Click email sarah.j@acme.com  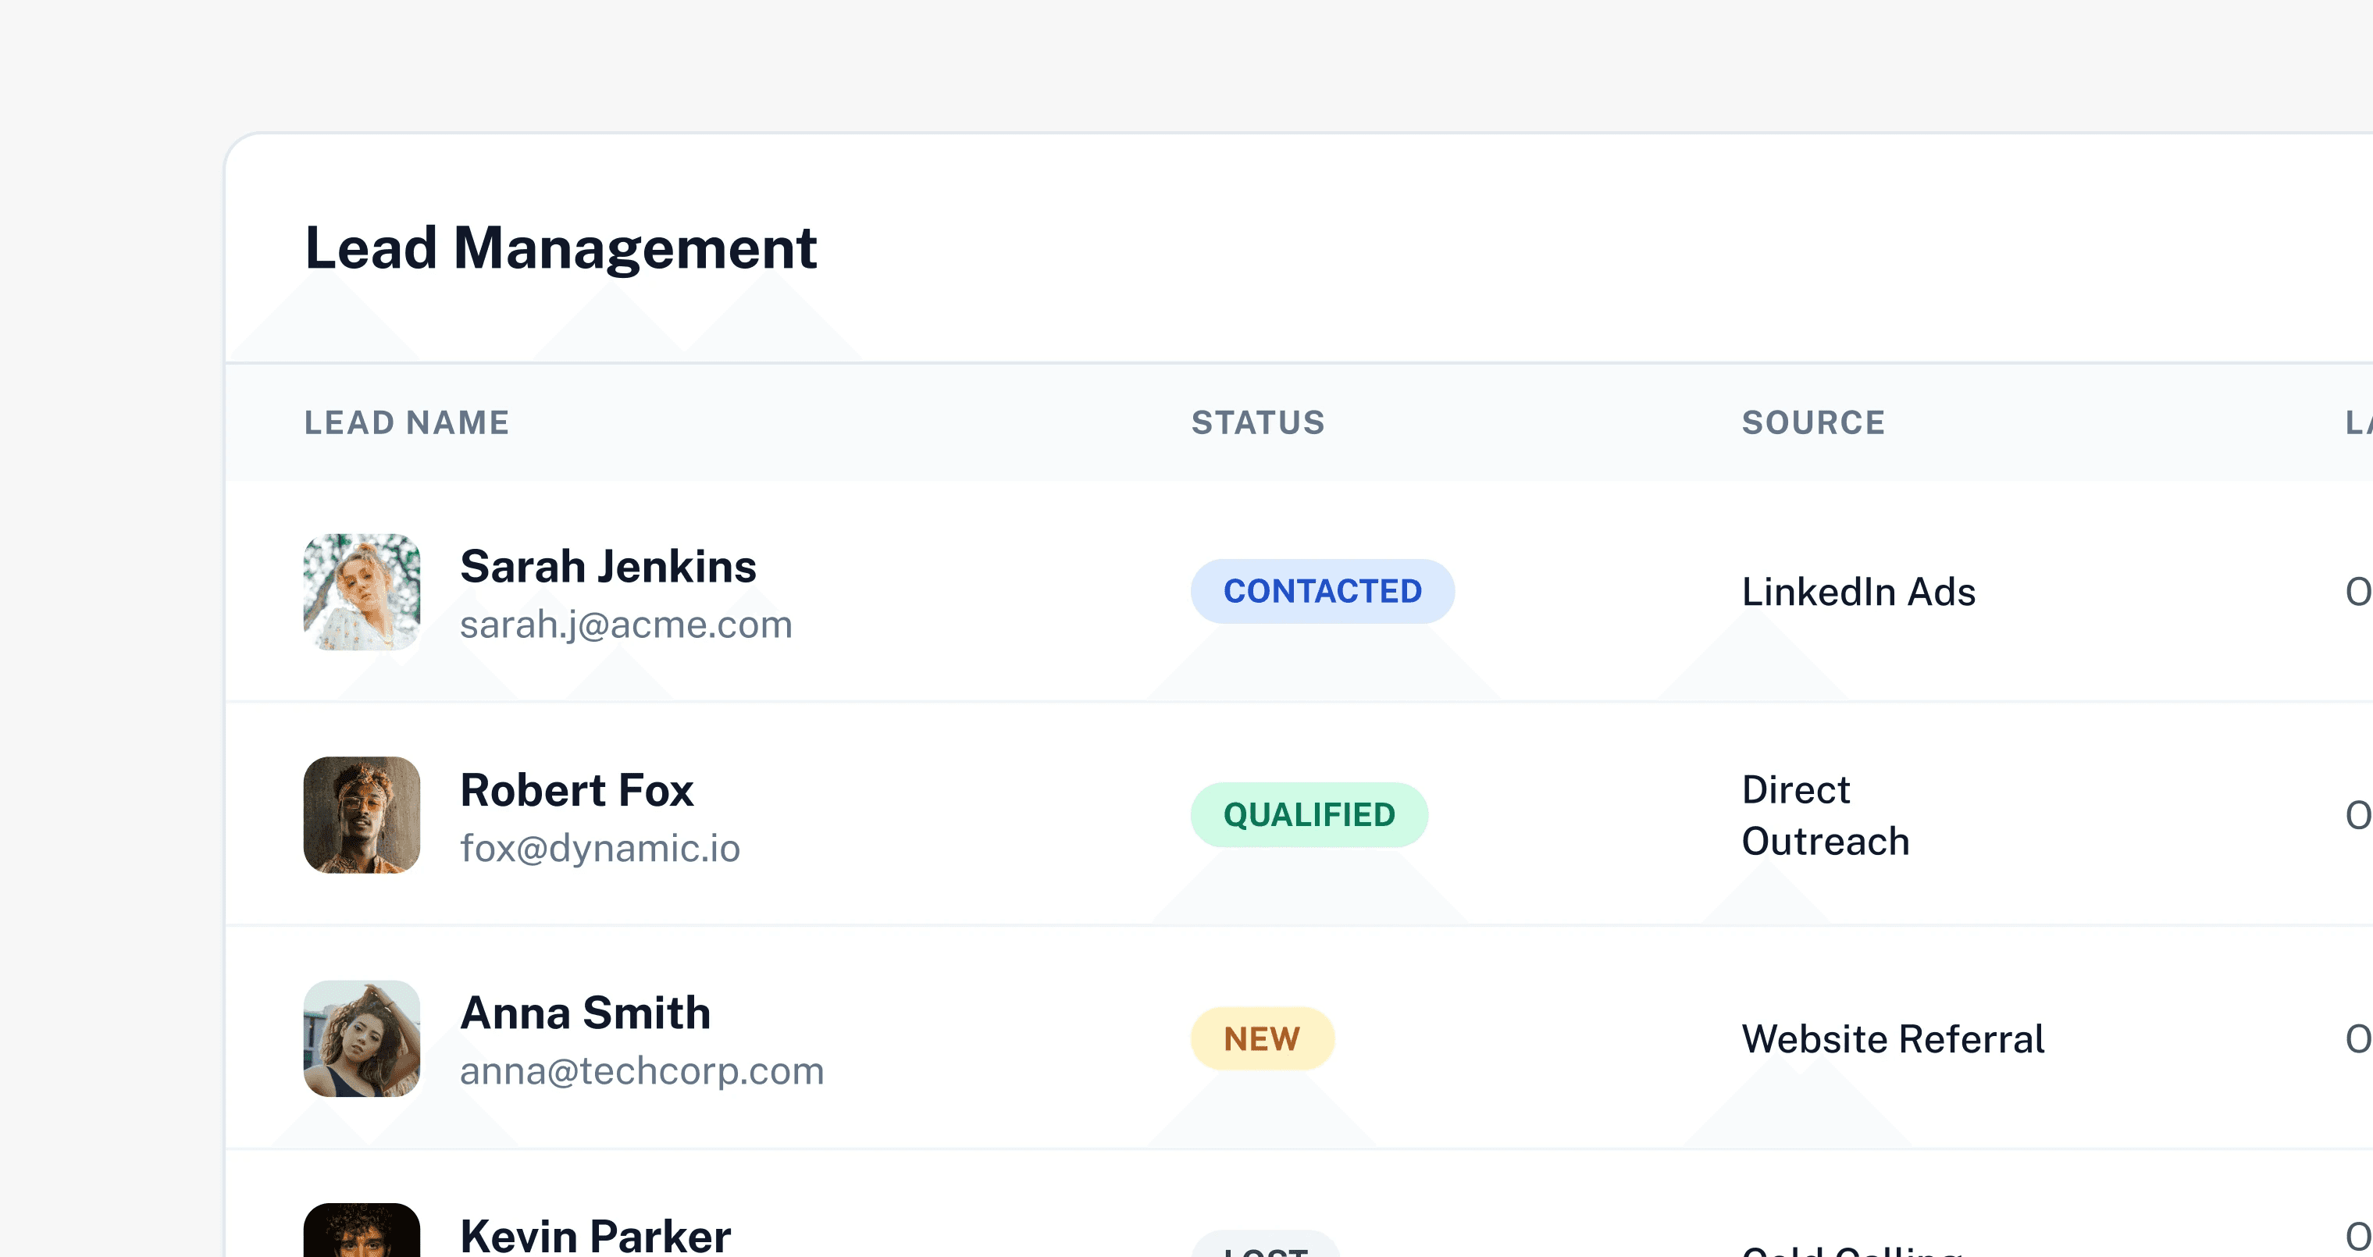pos(625,625)
